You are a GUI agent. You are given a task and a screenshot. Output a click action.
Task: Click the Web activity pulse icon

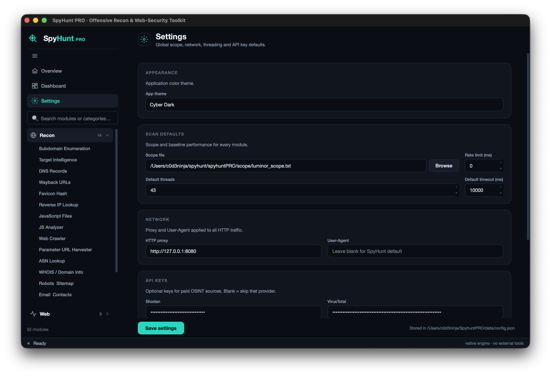(33, 314)
